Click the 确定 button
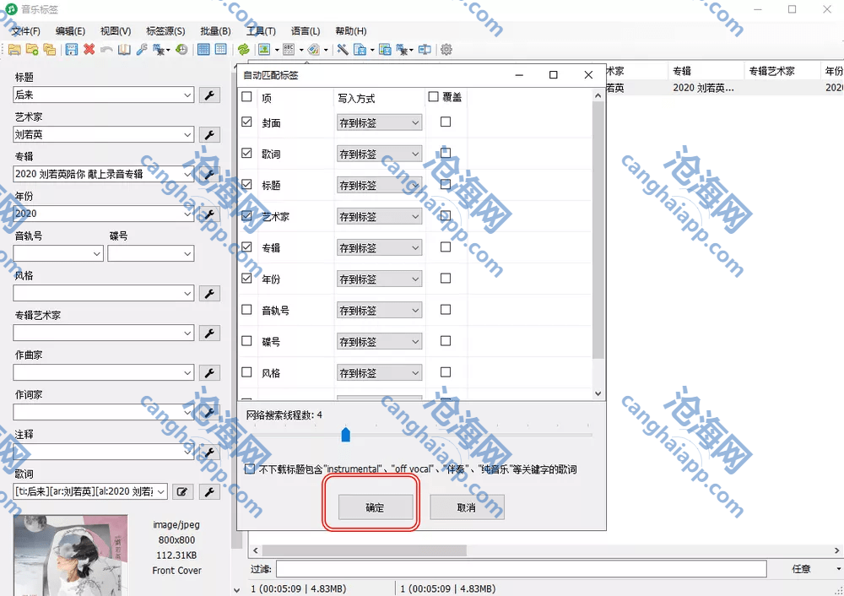844x596 pixels. click(x=375, y=507)
